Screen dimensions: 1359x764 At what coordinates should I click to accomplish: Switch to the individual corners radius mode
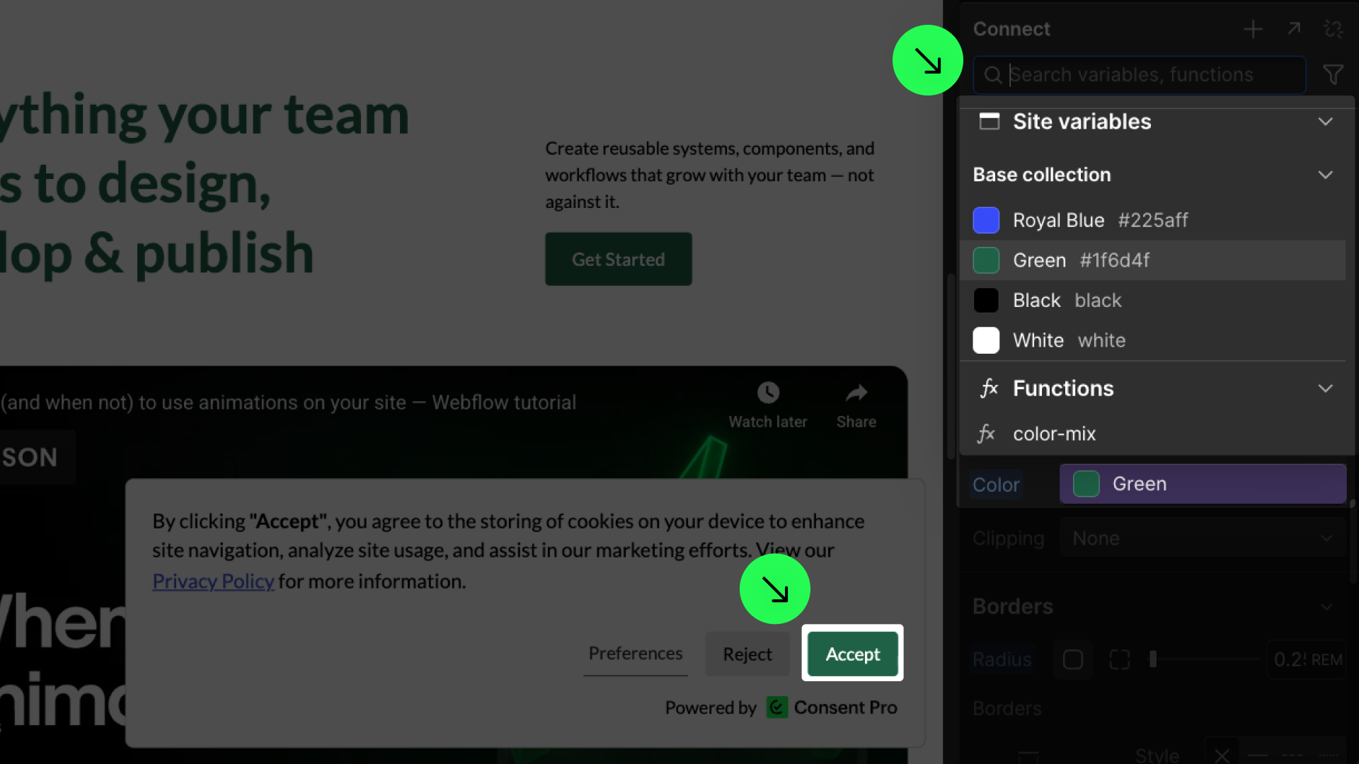tap(1119, 659)
